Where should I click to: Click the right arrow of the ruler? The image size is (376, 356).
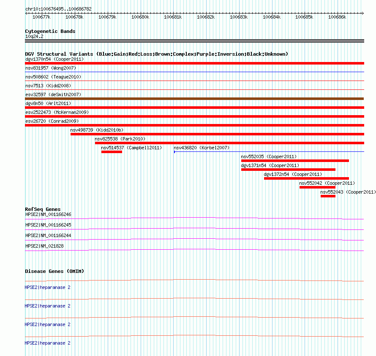click(x=363, y=13)
